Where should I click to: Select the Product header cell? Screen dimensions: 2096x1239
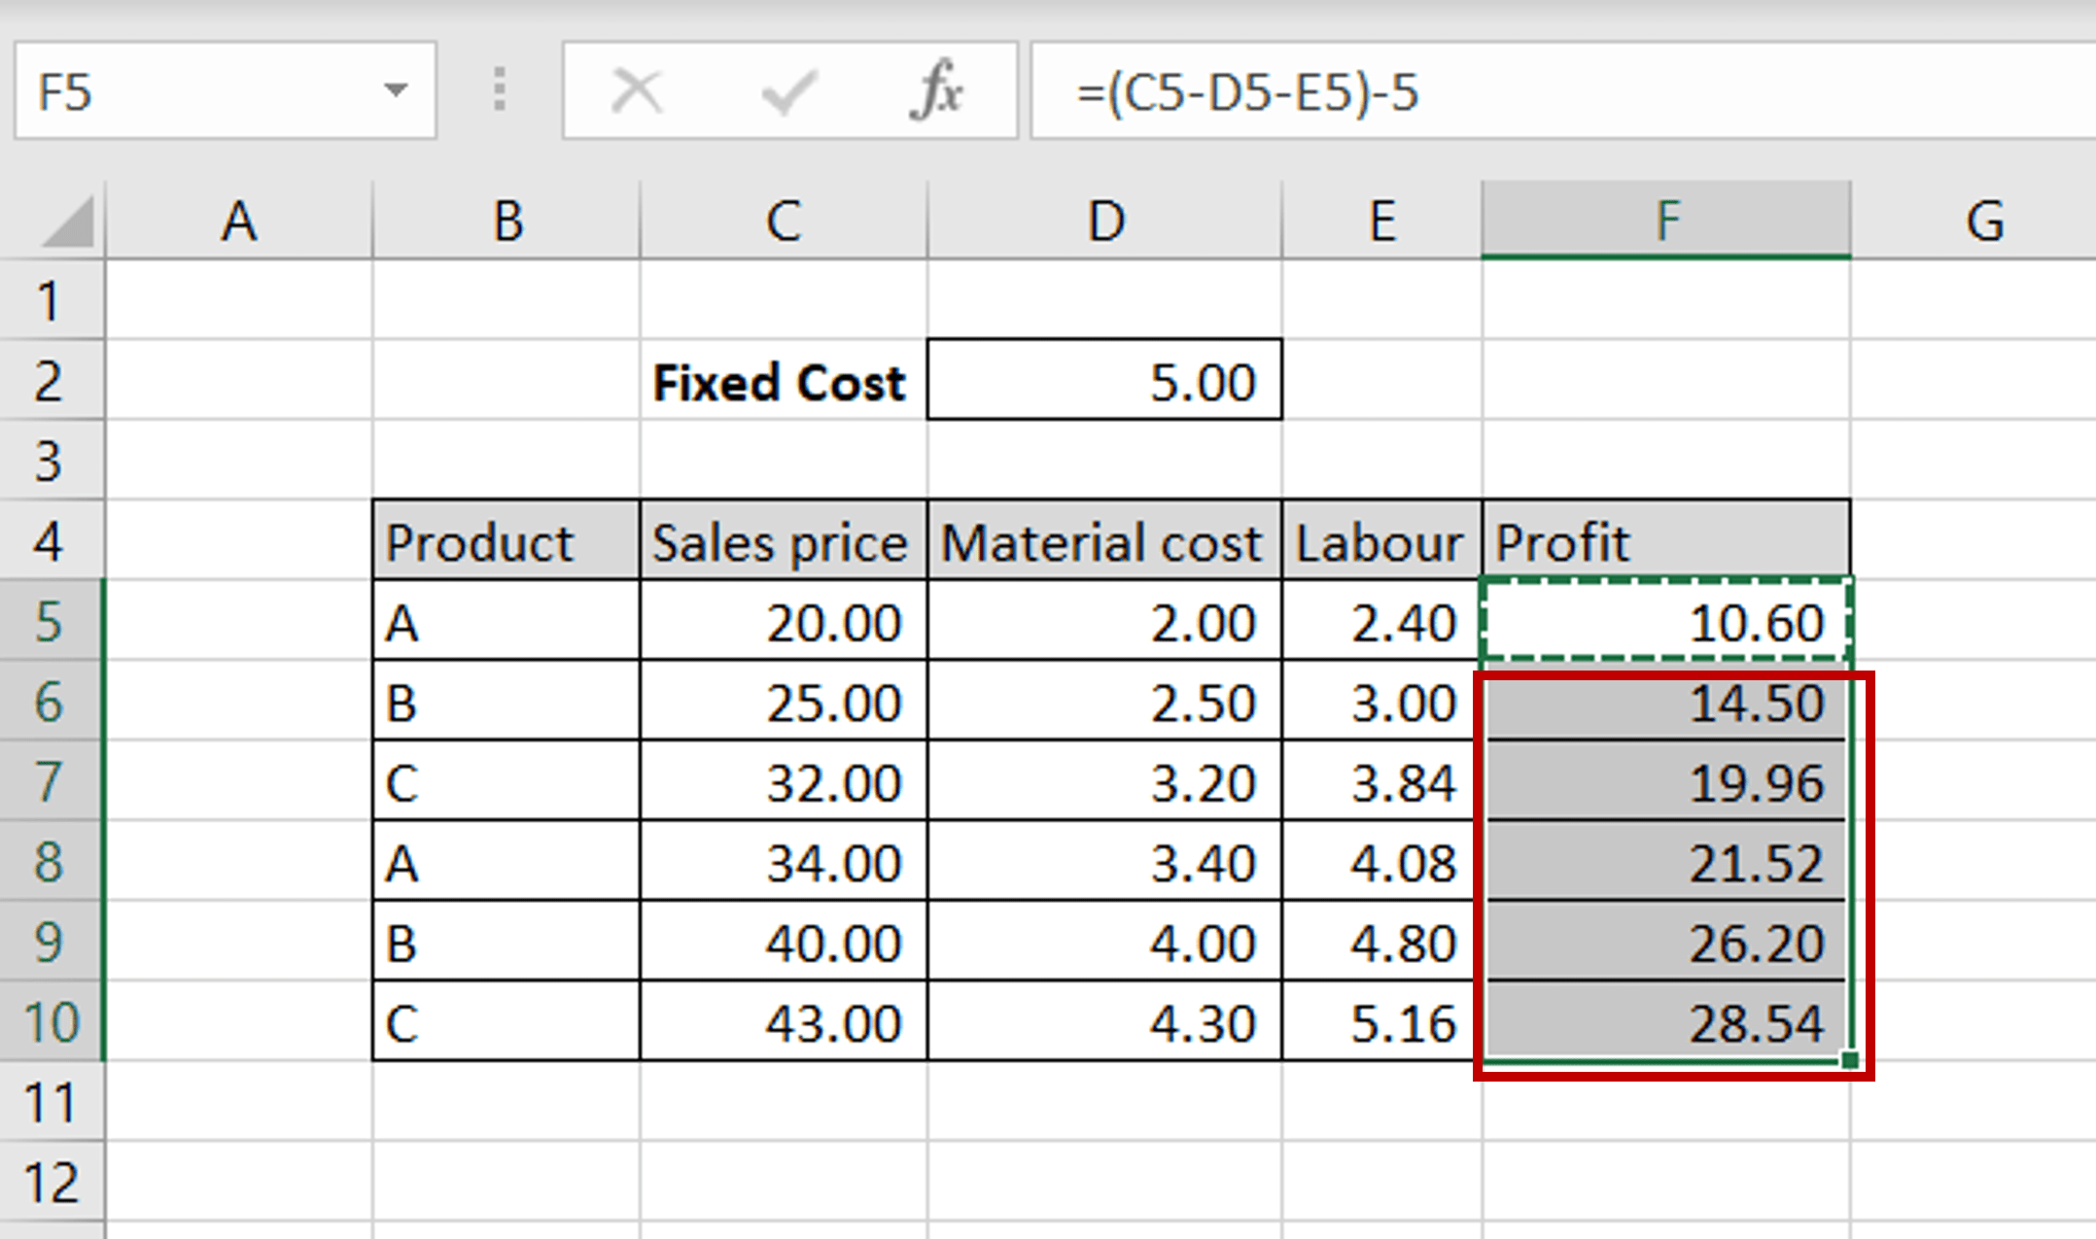pyautogui.click(x=506, y=541)
